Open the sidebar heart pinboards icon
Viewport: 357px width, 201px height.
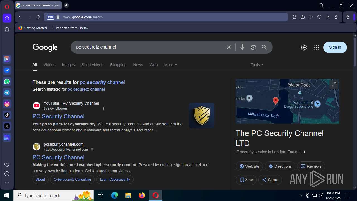(x=7, y=165)
